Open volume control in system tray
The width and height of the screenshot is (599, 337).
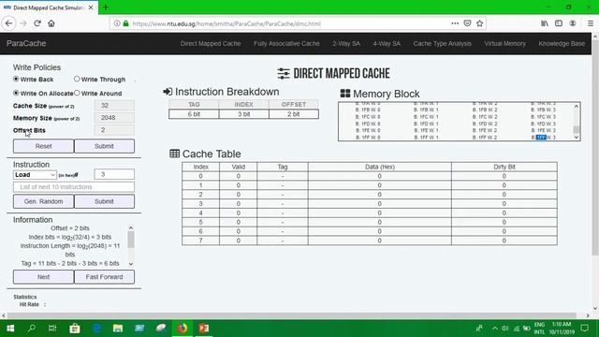tap(505, 329)
